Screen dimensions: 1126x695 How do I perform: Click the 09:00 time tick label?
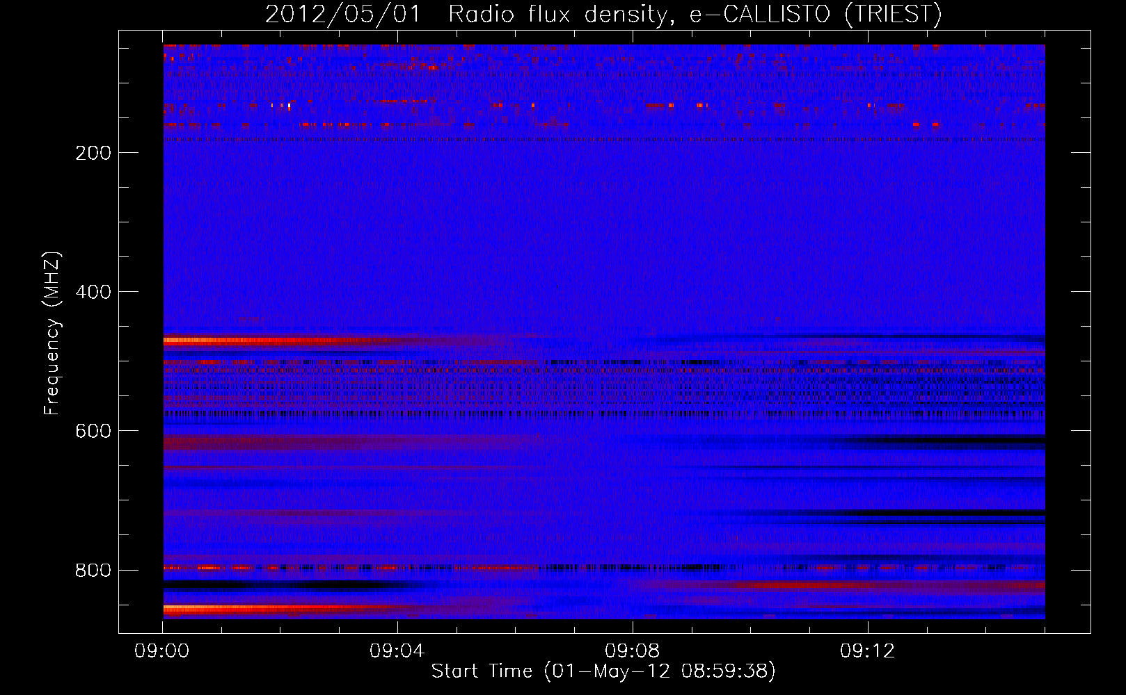click(x=162, y=651)
